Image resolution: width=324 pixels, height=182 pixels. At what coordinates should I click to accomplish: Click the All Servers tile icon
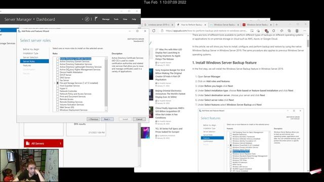click(x=28, y=143)
